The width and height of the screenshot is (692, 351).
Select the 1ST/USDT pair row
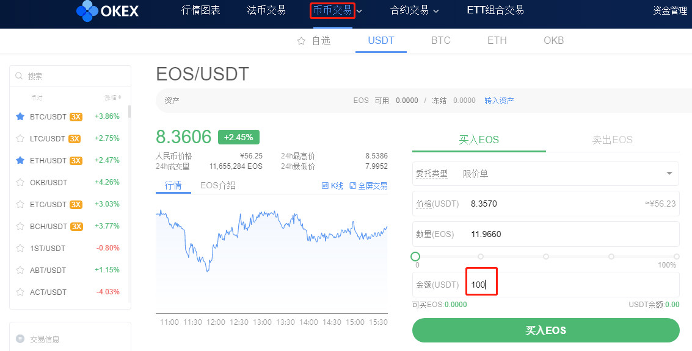click(x=69, y=249)
